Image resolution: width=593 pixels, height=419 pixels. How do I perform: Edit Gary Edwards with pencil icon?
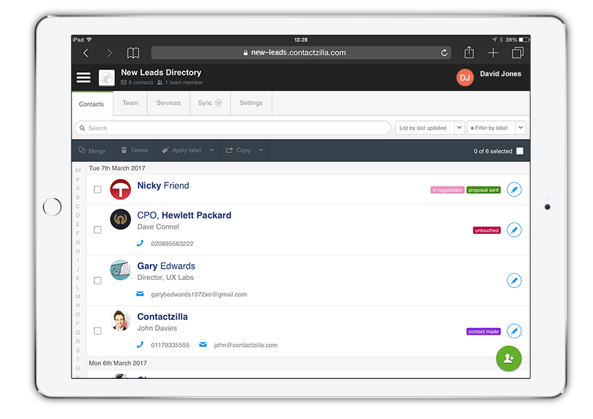(x=514, y=281)
